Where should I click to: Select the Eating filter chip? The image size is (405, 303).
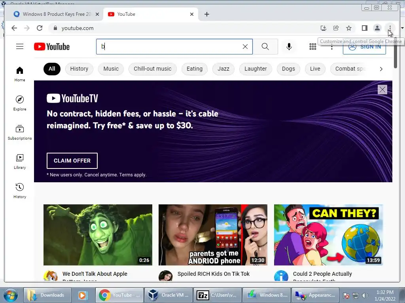tap(195, 69)
